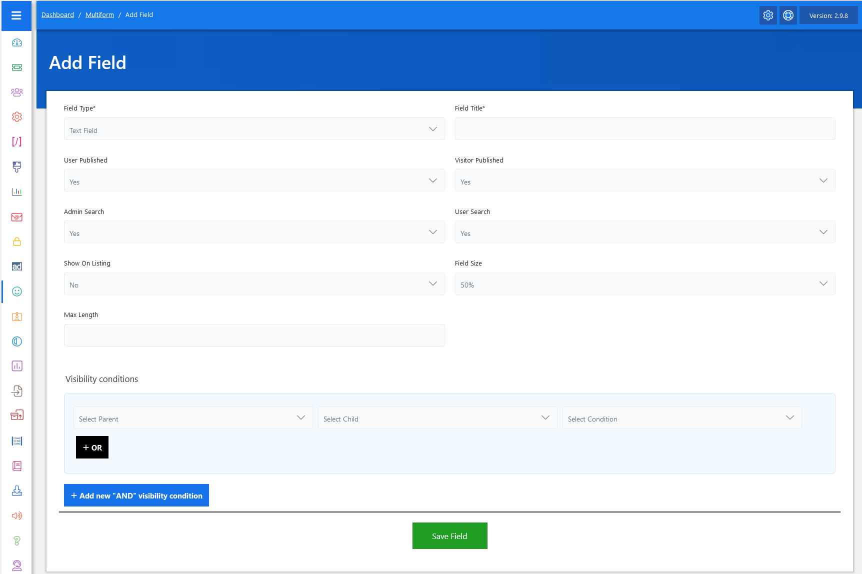The width and height of the screenshot is (862, 574).
Task: Expand the Select Condition dropdown
Action: 681,417
